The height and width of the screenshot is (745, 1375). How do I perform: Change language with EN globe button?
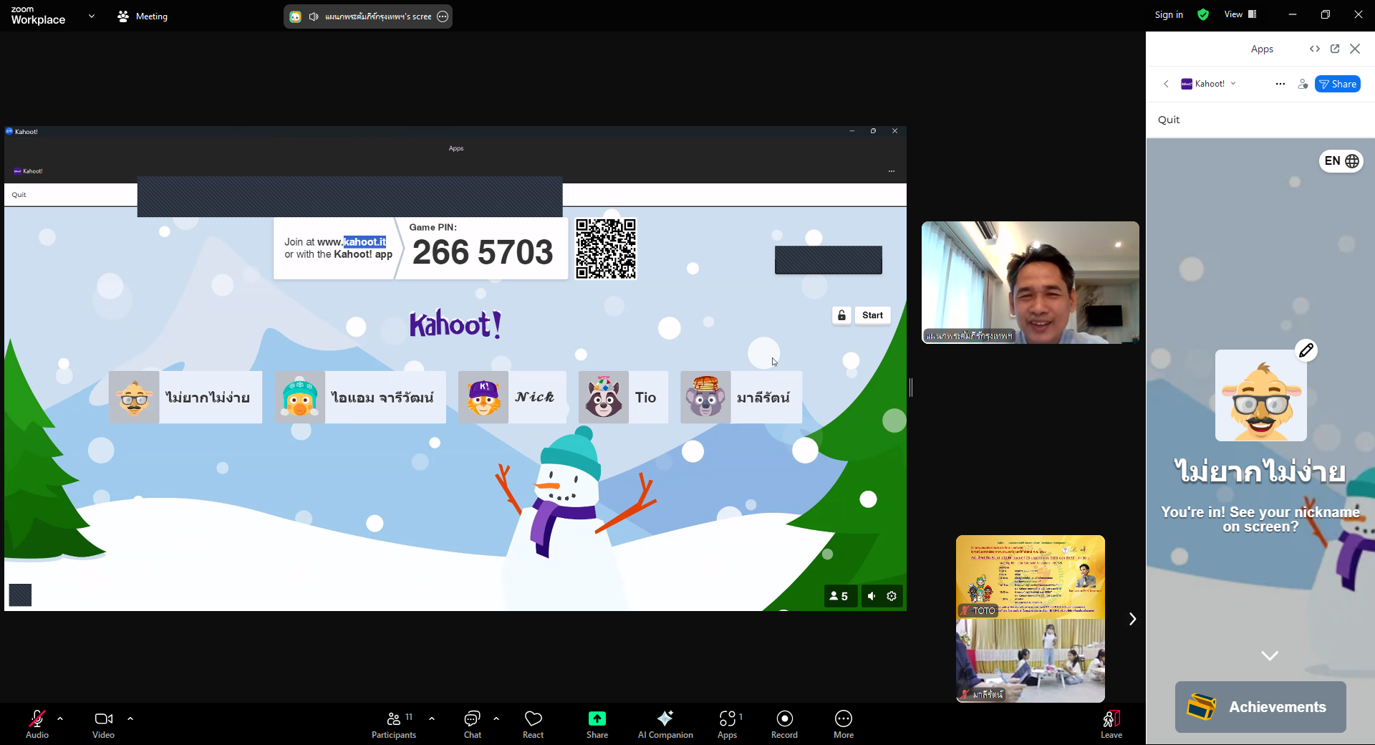1341,161
